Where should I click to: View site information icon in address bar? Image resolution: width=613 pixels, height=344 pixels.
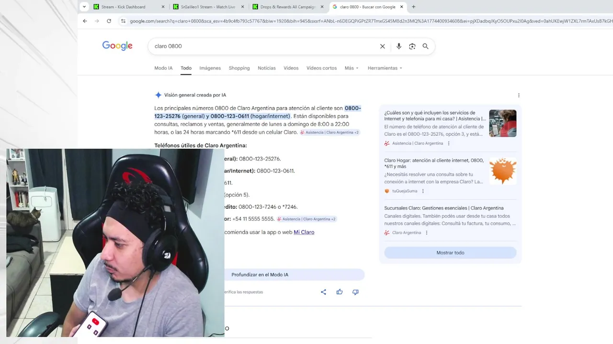(x=123, y=21)
